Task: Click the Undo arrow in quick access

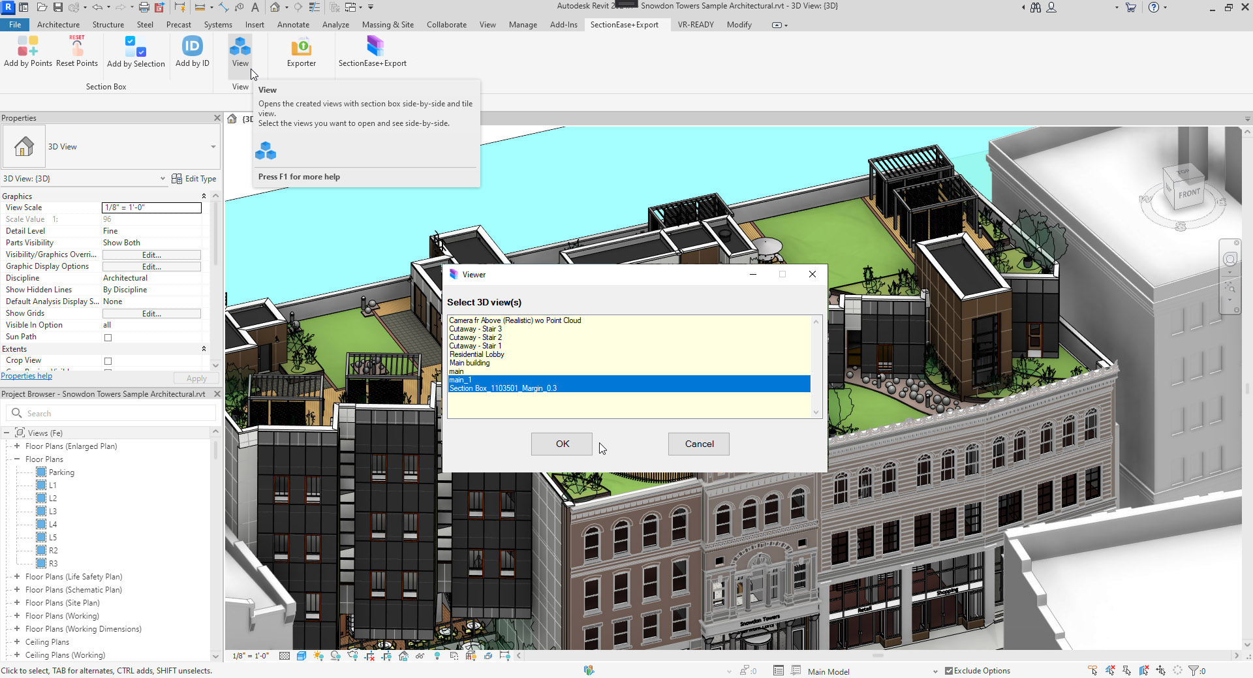Action: click(97, 7)
